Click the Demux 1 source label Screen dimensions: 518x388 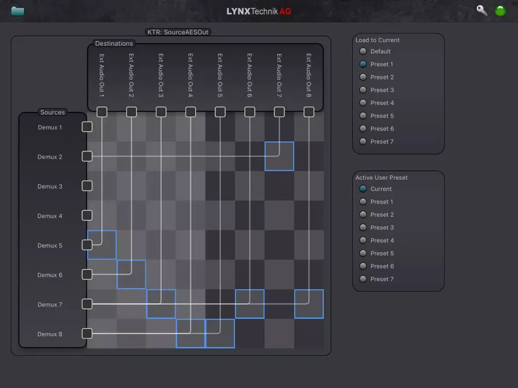tap(50, 128)
